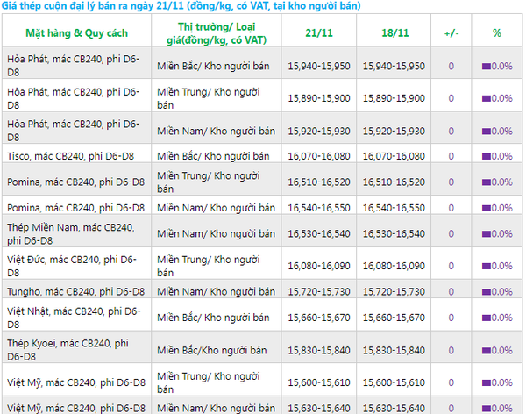Select the 21/11 price '16,510-16,520'

[x=319, y=182]
